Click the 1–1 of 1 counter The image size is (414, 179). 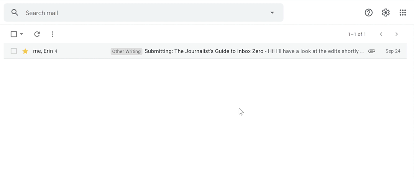(356, 34)
